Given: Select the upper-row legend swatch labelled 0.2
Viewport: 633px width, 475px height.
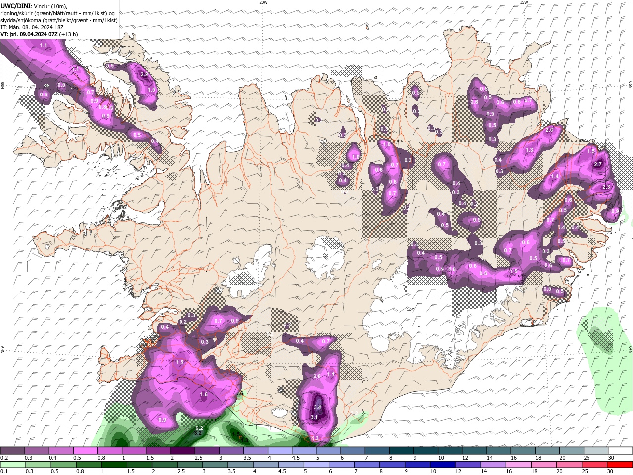Looking at the screenshot, I should coord(12,451).
